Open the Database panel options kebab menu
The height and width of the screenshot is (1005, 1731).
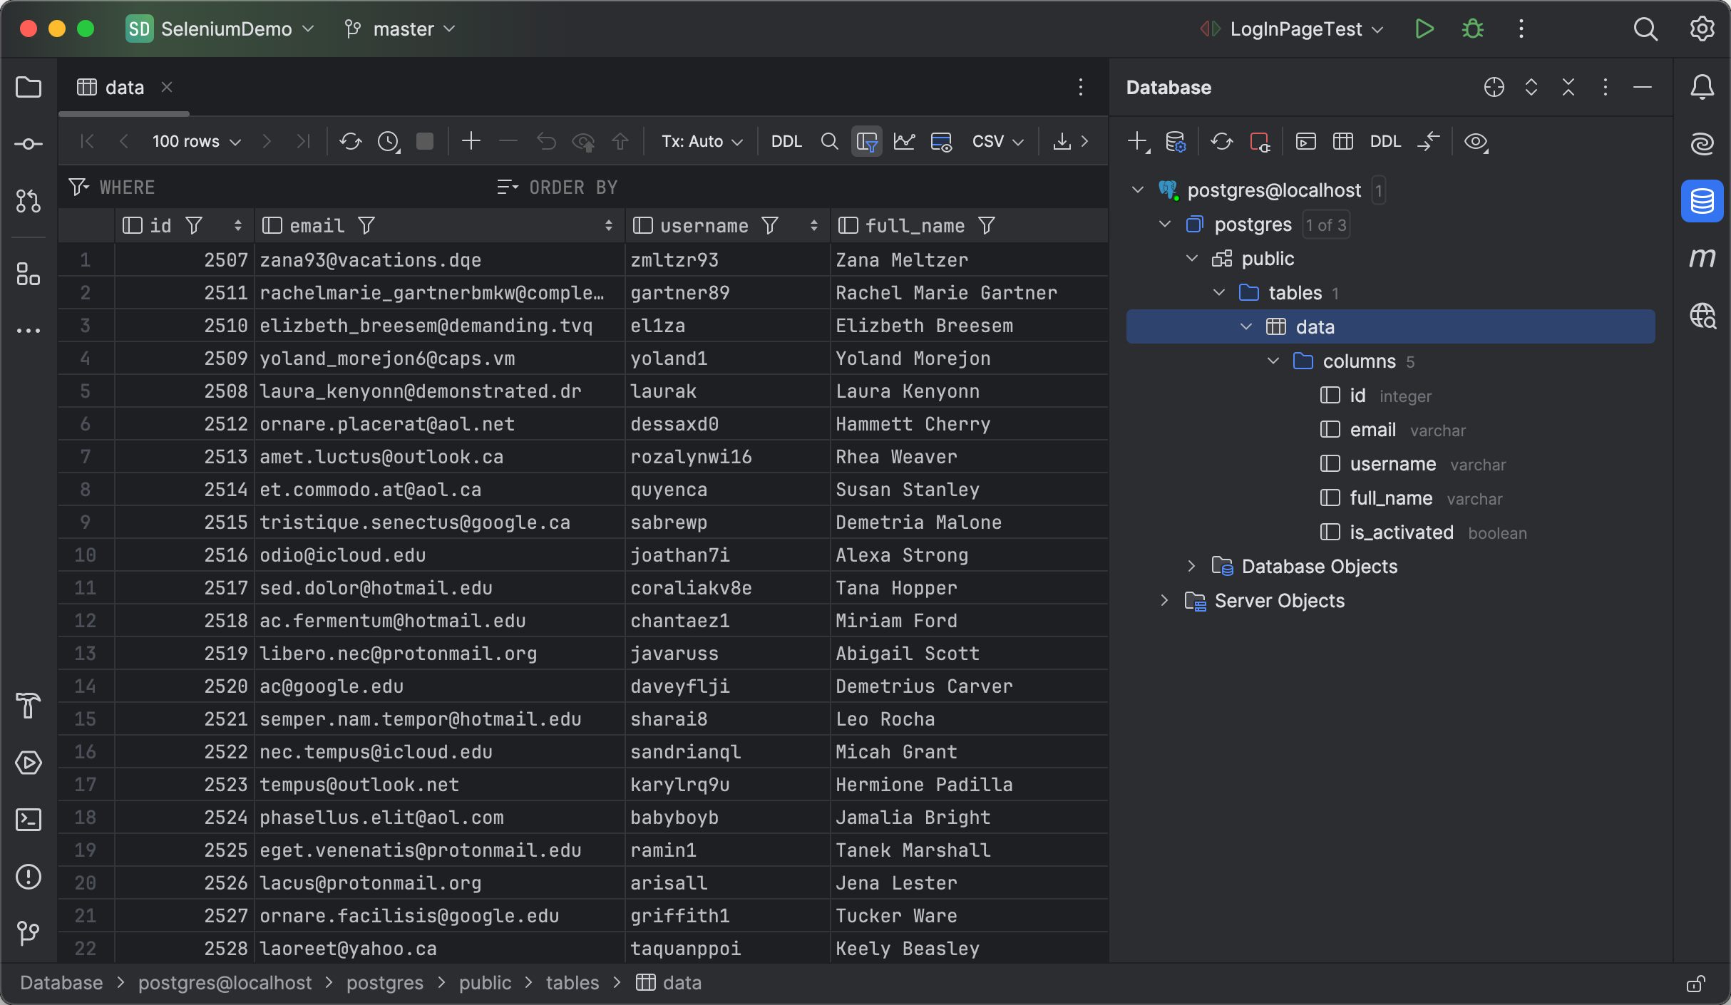pyautogui.click(x=1606, y=87)
